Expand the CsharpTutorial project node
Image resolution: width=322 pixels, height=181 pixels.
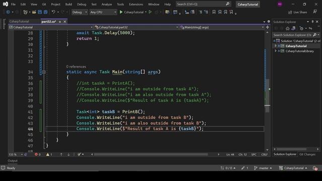point(276,46)
